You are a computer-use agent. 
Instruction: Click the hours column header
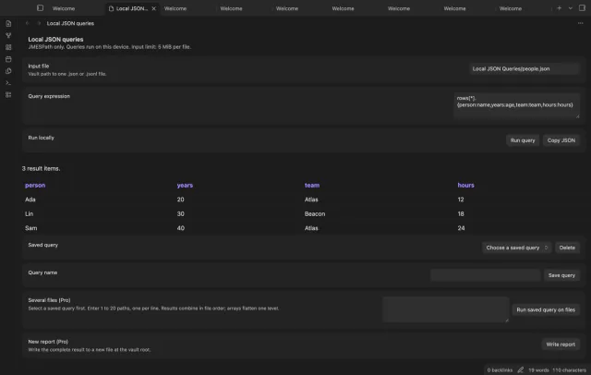click(x=465, y=186)
